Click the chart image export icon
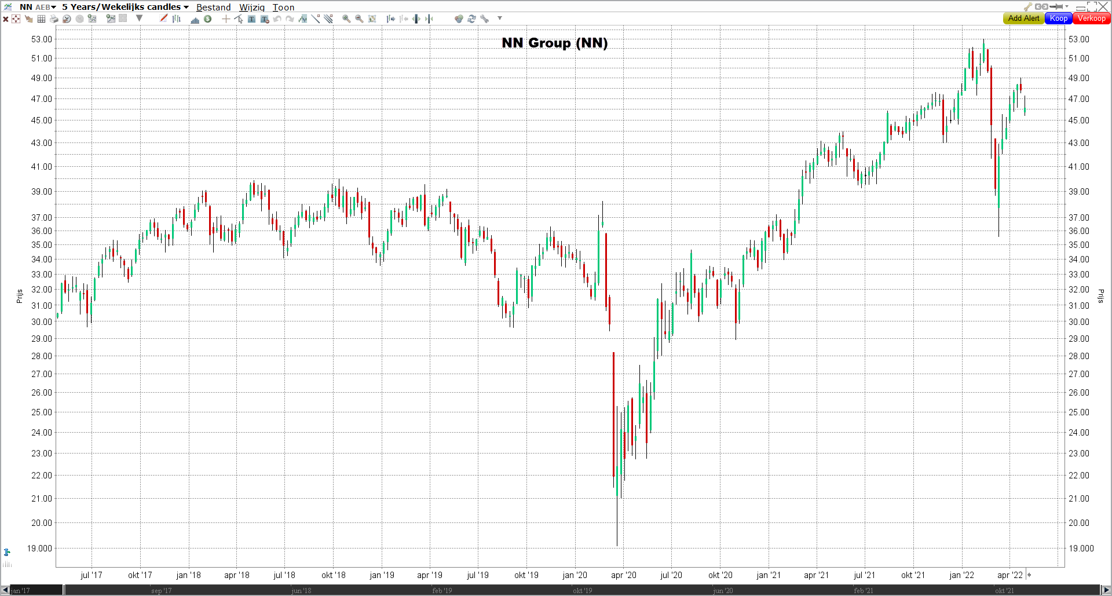Image resolution: width=1112 pixels, height=596 pixels. point(111,19)
